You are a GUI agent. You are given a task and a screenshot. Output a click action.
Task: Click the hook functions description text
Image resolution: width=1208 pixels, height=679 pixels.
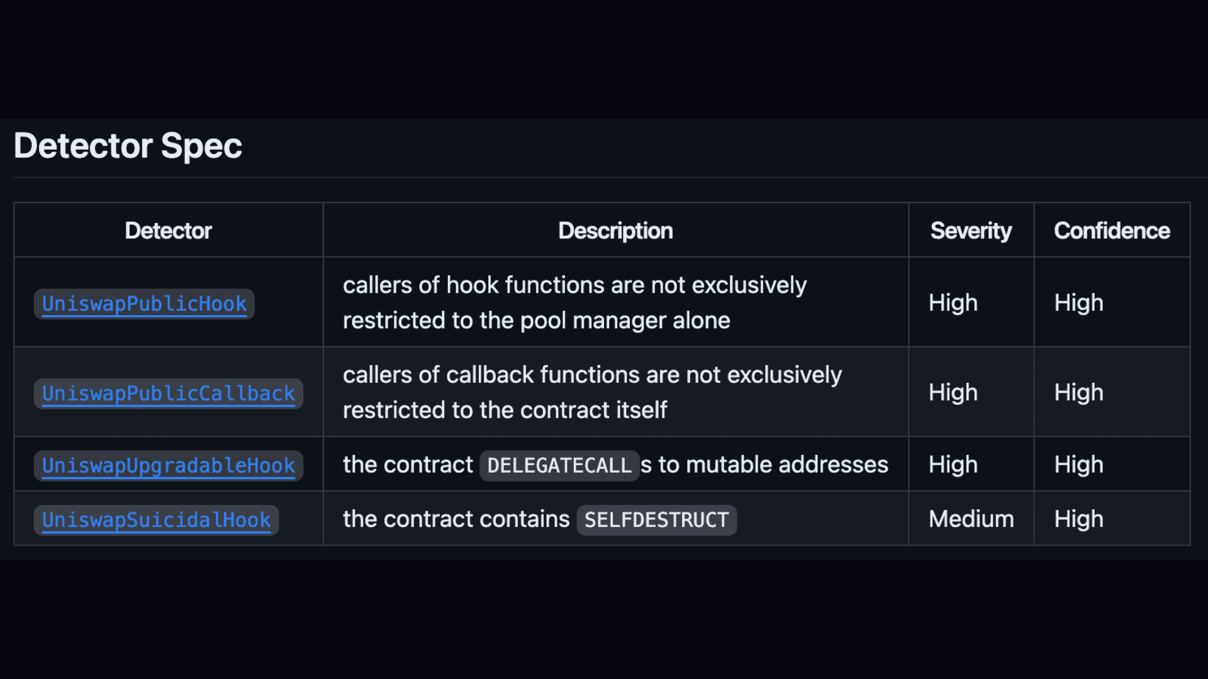pyautogui.click(x=574, y=302)
